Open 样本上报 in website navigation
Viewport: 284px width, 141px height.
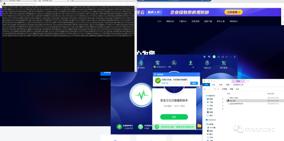[221, 21]
